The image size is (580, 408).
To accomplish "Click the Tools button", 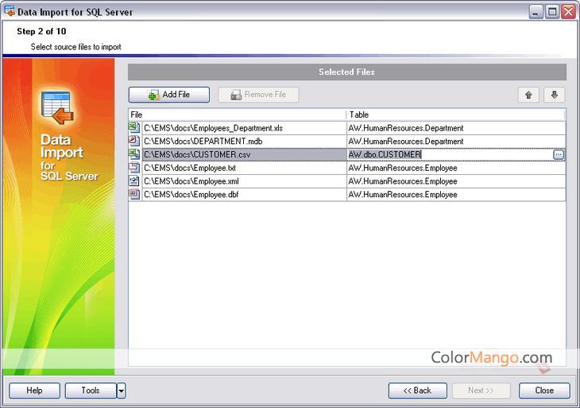I will tap(91, 391).
